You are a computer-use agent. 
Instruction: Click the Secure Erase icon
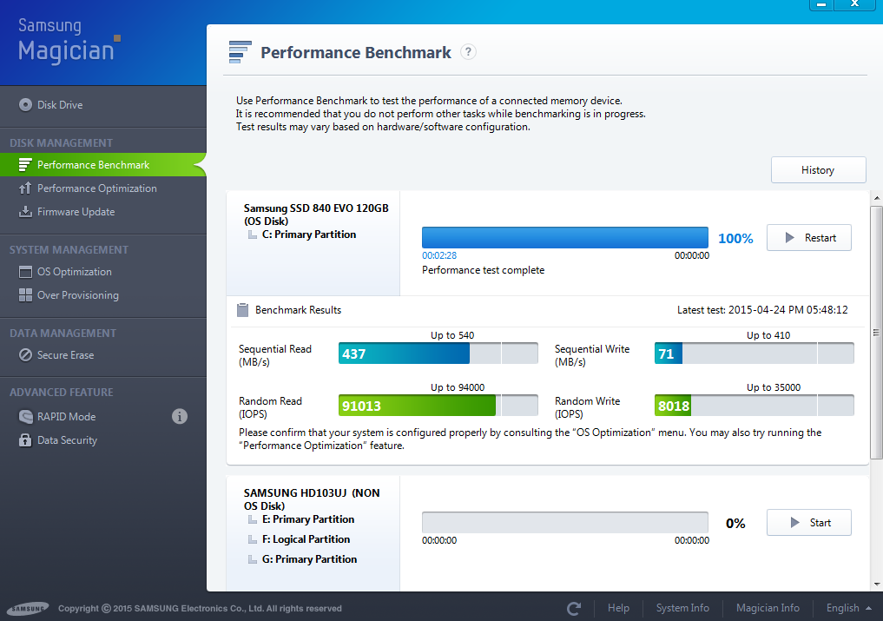pyautogui.click(x=25, y=355)
